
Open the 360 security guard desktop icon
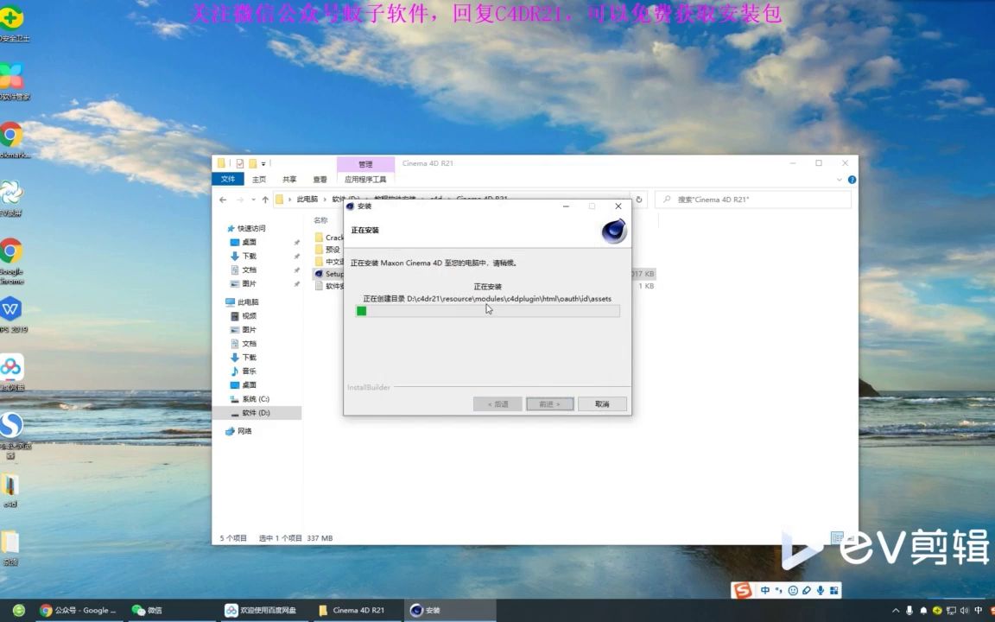tap(13, 22)
